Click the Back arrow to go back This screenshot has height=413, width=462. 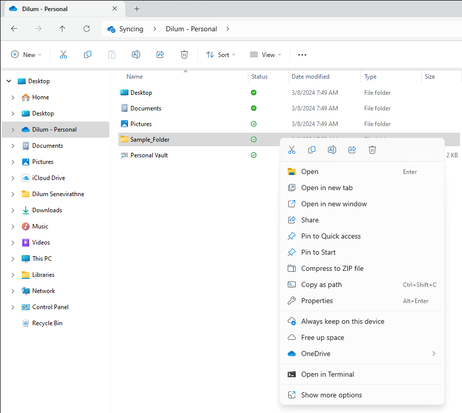14,29
